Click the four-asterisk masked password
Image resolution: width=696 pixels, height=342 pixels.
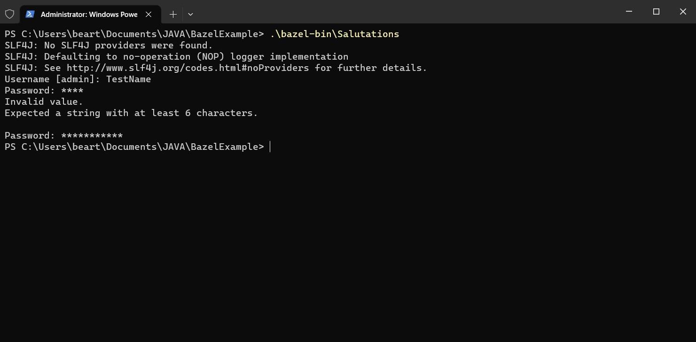pyautogui.click(x=72, y=90)
